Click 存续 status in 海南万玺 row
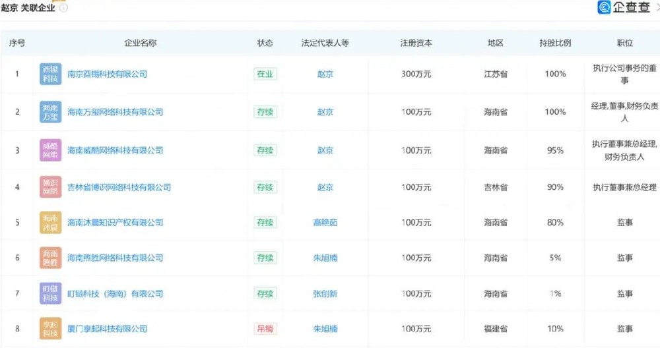Viewport: 660px width, 348px height. pos(265,112)
